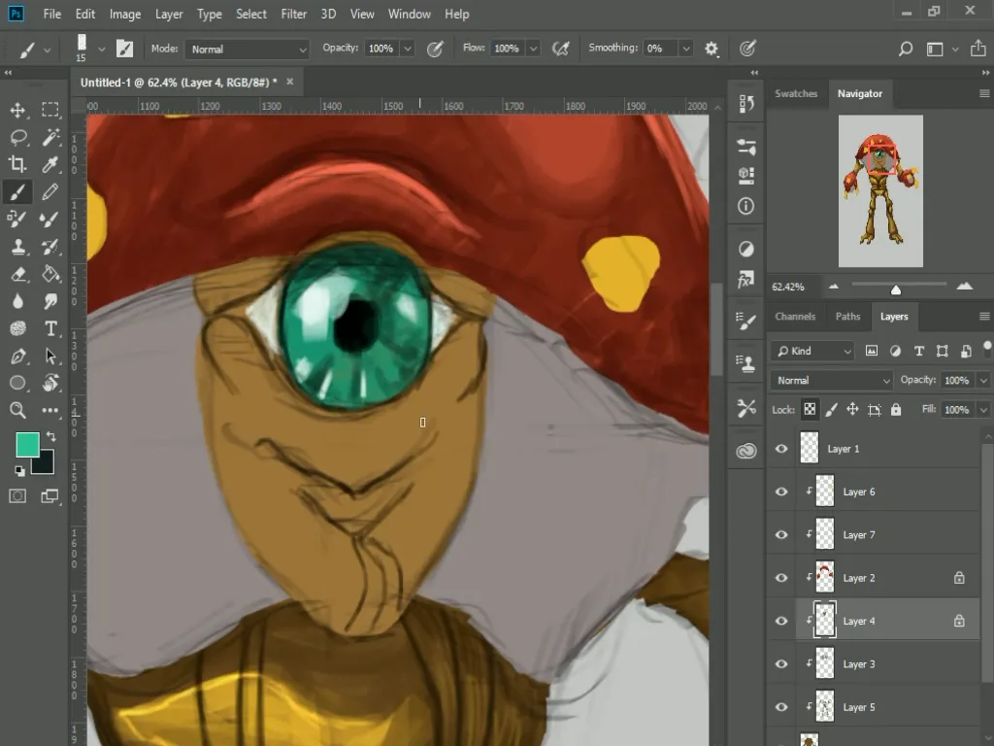
Task: Open the Search icon in options bar
Action: click(906, 49)
